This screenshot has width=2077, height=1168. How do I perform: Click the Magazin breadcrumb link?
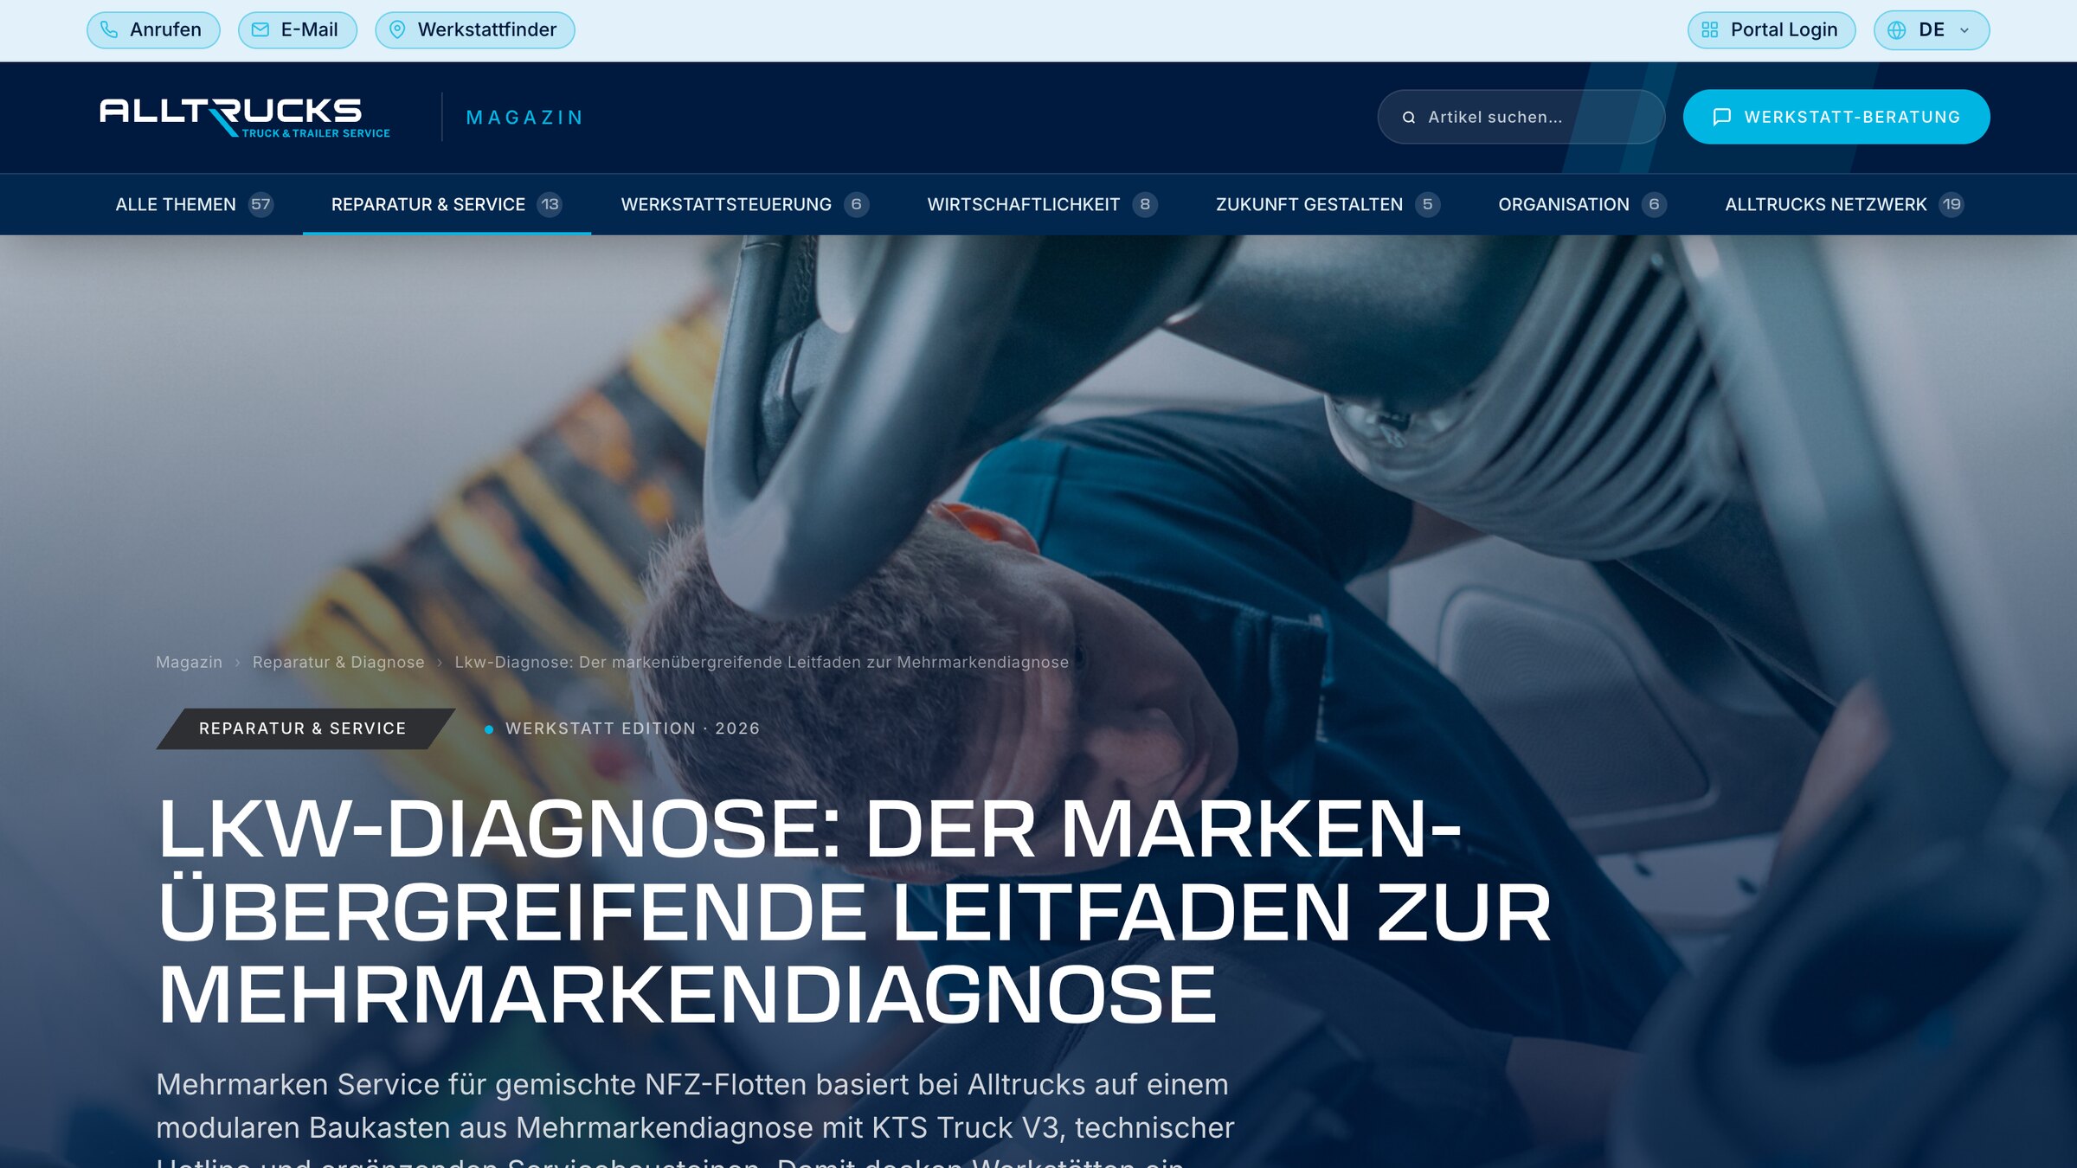pos(189,662)
